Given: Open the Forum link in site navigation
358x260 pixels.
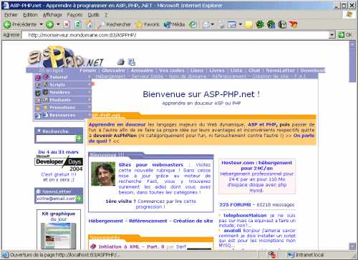Looking at the screenshot, I should point(88,71).
